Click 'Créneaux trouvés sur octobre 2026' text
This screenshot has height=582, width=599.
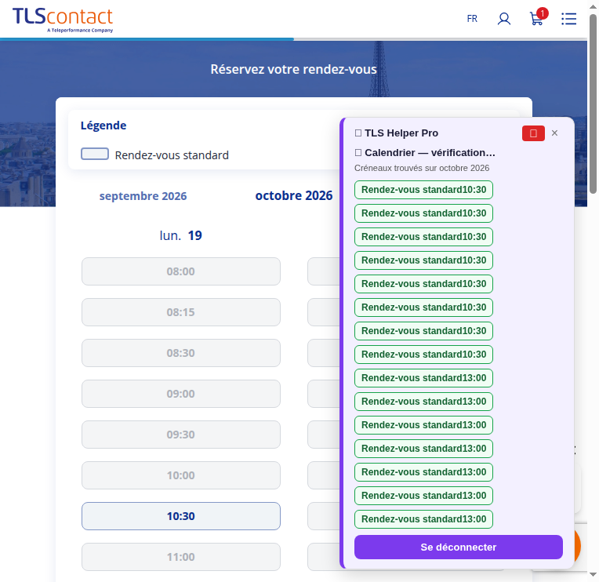(x=422, y=168)
